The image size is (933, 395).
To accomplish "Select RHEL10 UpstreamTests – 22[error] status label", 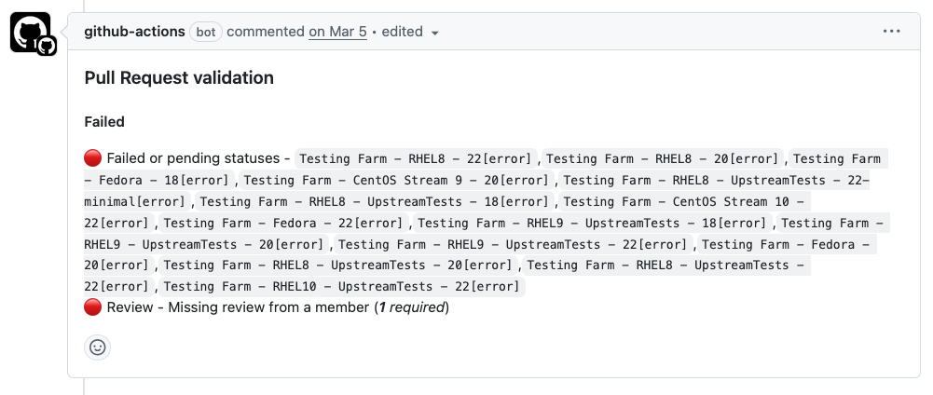I will click(342, 287).
